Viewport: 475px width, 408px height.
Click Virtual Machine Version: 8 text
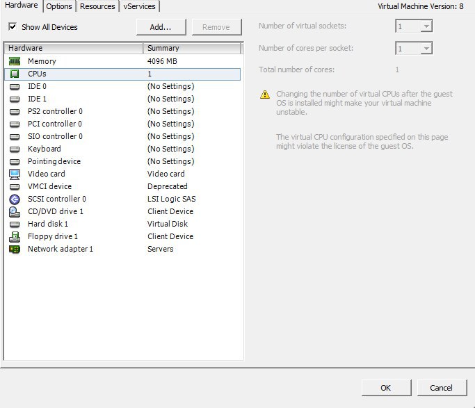click(421, 6)
